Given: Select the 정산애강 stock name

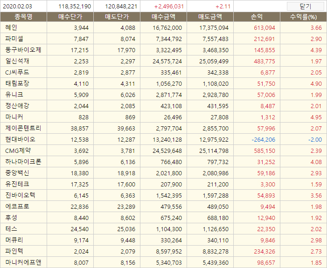Looking at the screenshot, I should point(17,106).
